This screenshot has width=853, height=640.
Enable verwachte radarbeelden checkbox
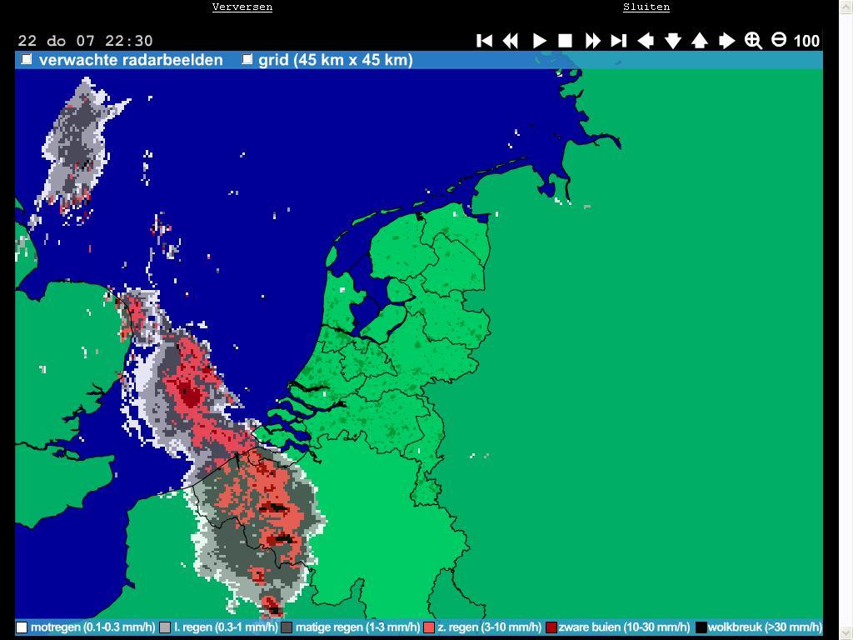[26, 59]
